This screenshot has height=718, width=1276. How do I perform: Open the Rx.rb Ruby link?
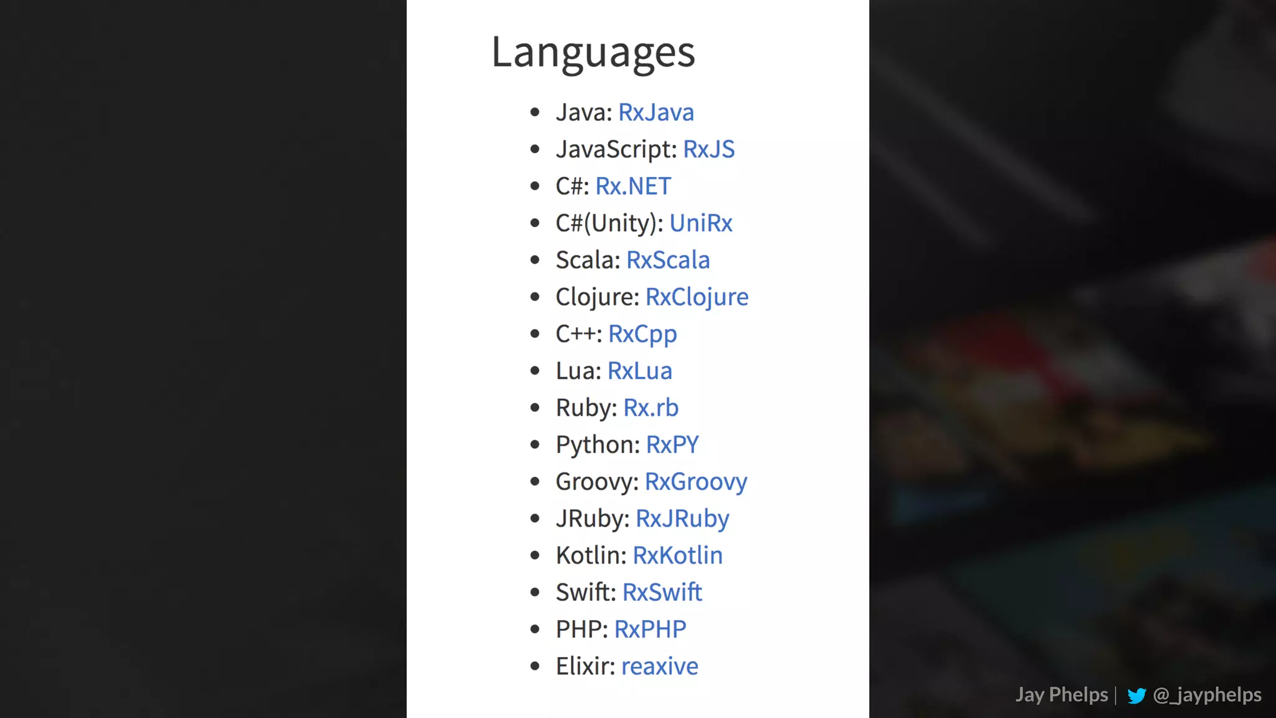650,408
